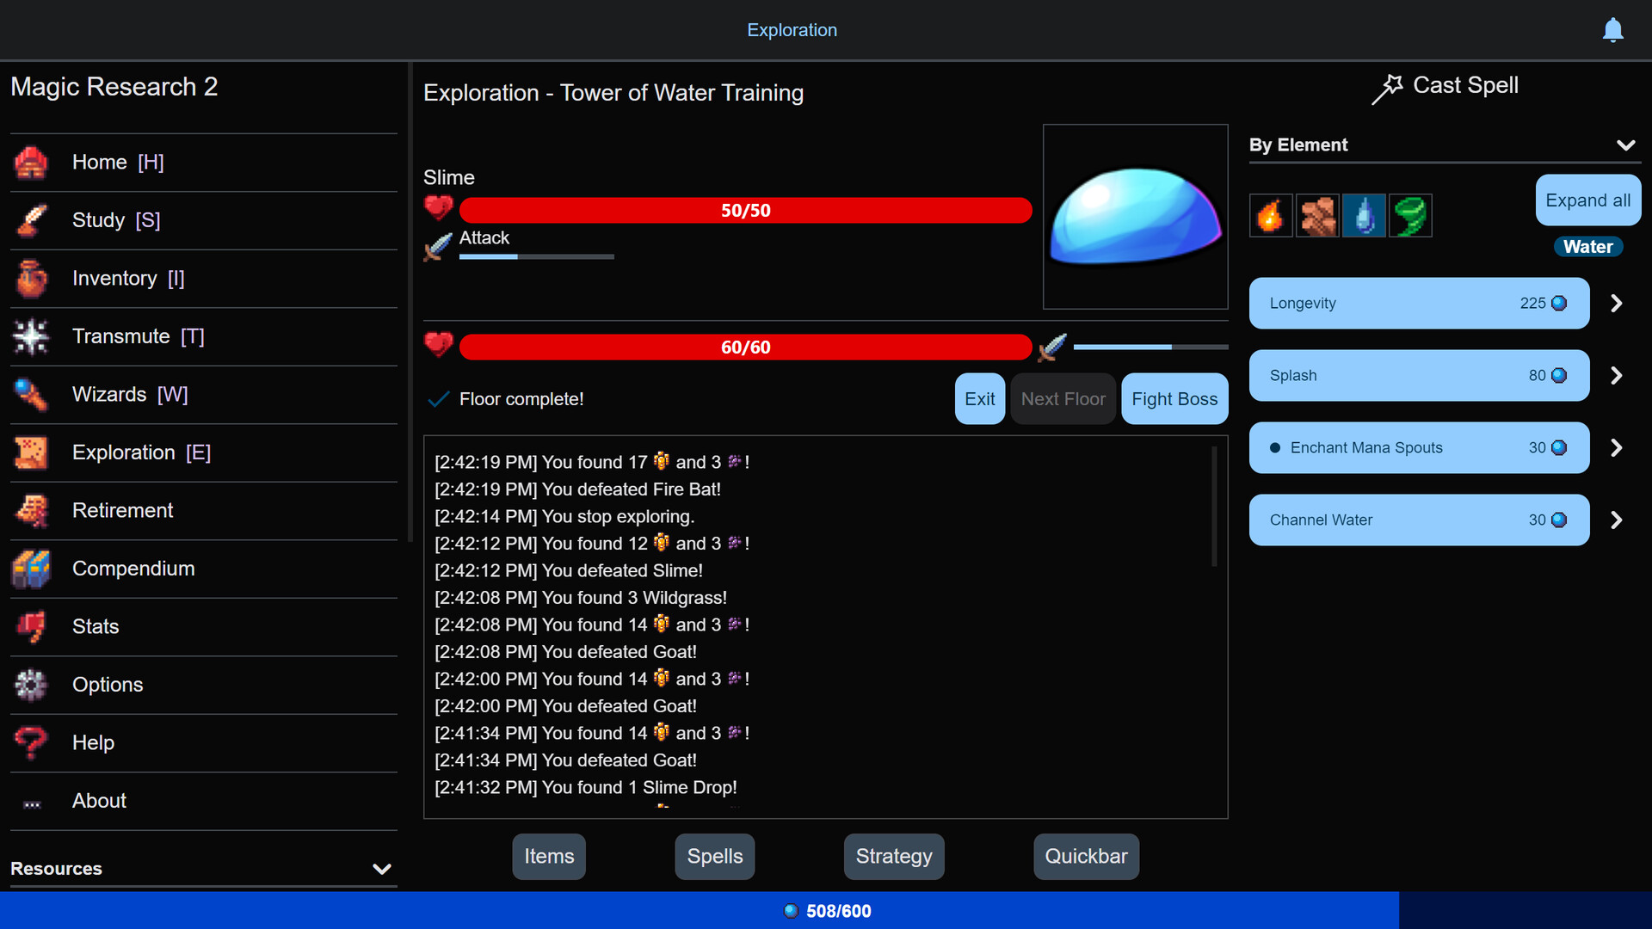Click the Compendium nav icon
Screen dimensions: 1652x929
pos(31,569)
